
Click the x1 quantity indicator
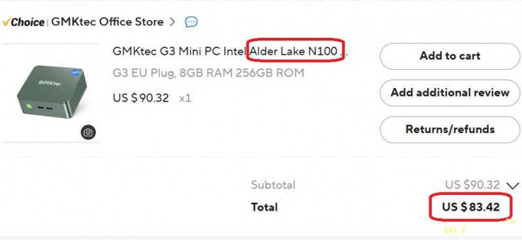pos(185,98)
